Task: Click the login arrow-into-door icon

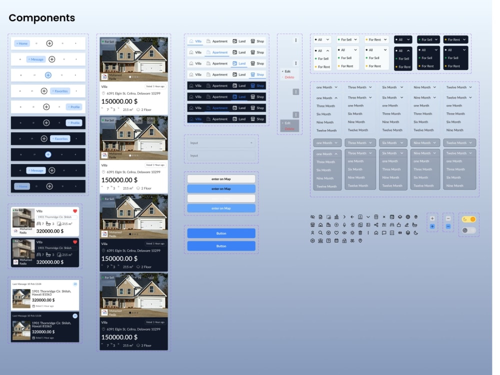Action: 352,225
